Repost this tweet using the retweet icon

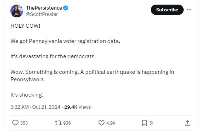tap(58, 123)
